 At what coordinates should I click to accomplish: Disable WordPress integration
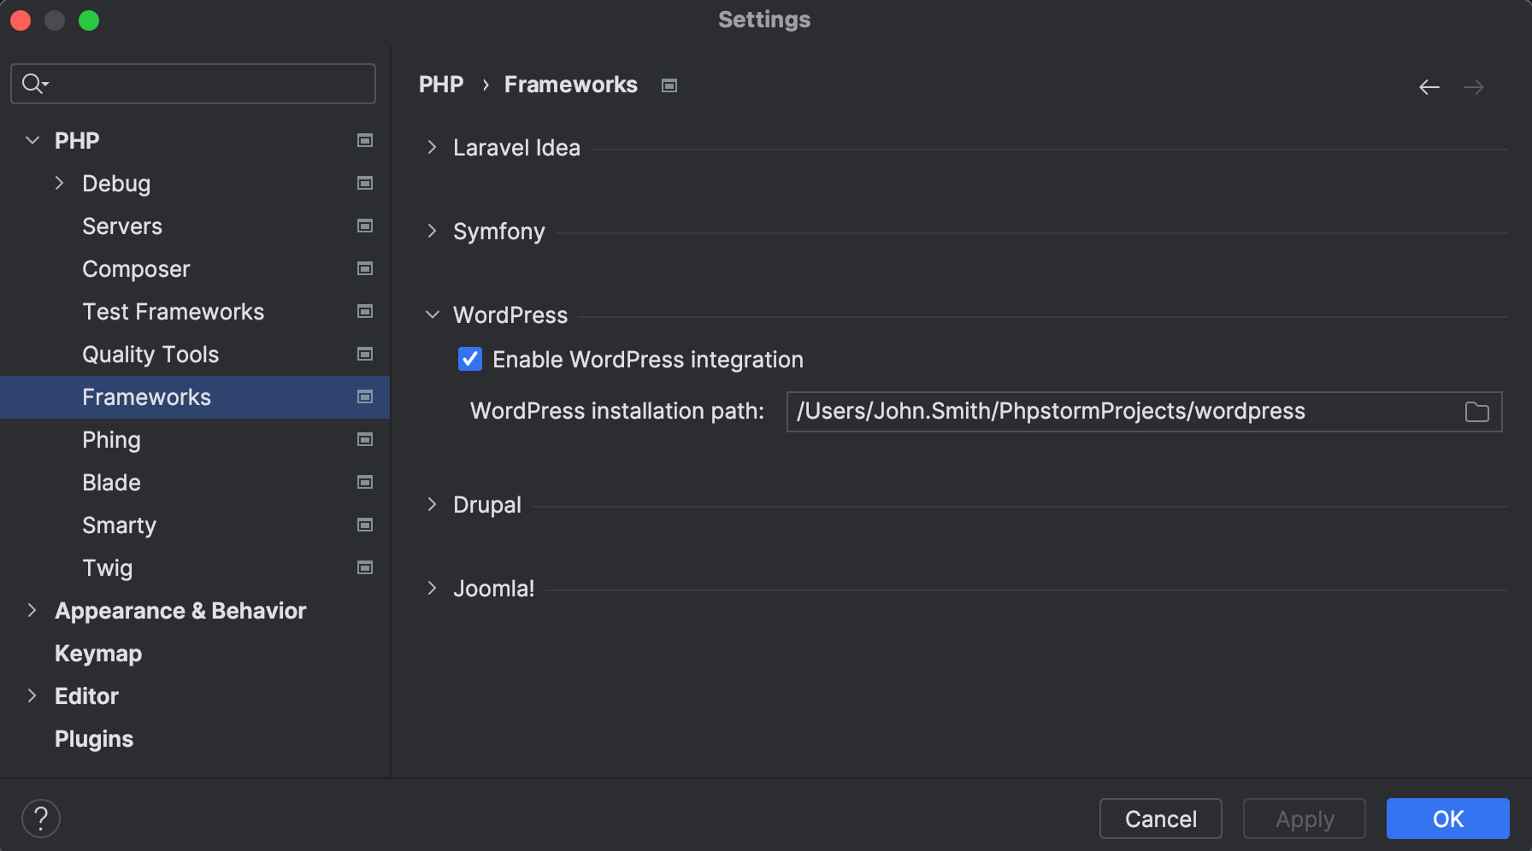469,359
